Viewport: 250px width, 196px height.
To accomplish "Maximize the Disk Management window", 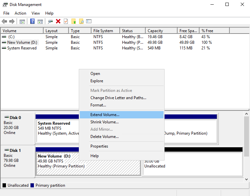I will [227, 4].
